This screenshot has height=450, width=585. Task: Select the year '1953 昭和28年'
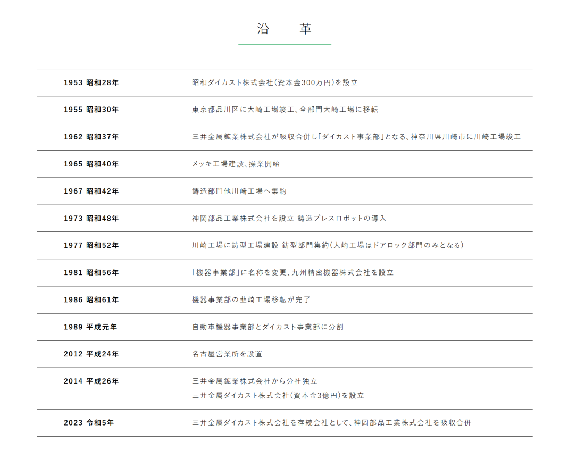[91, 82]
